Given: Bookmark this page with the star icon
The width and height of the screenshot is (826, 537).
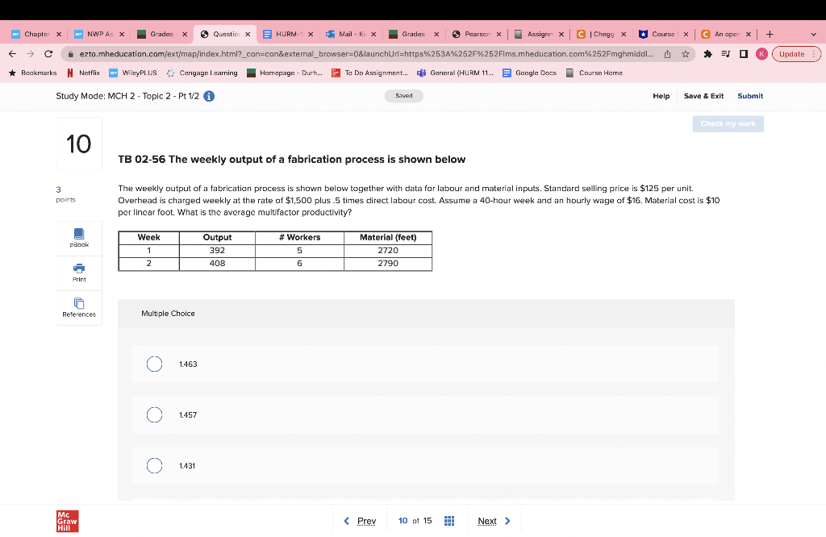Looking at the screenshot, I should click(x=686, y=54).
